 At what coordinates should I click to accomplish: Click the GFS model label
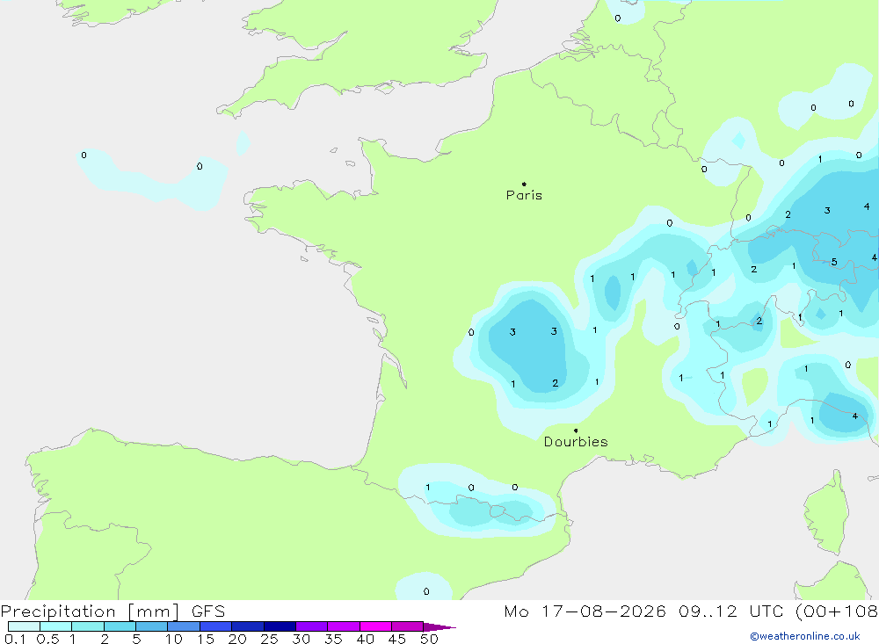click(208, 611)
